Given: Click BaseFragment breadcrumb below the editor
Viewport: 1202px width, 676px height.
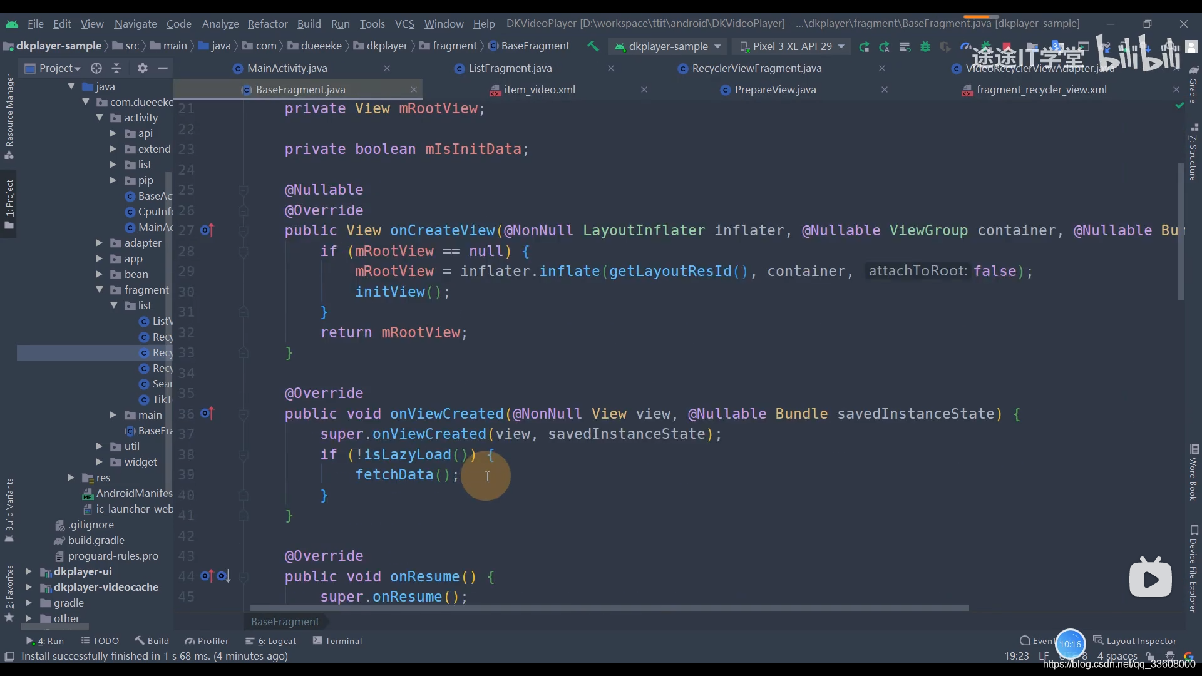Looking at the screenshot, I should (x=285, y=622).
